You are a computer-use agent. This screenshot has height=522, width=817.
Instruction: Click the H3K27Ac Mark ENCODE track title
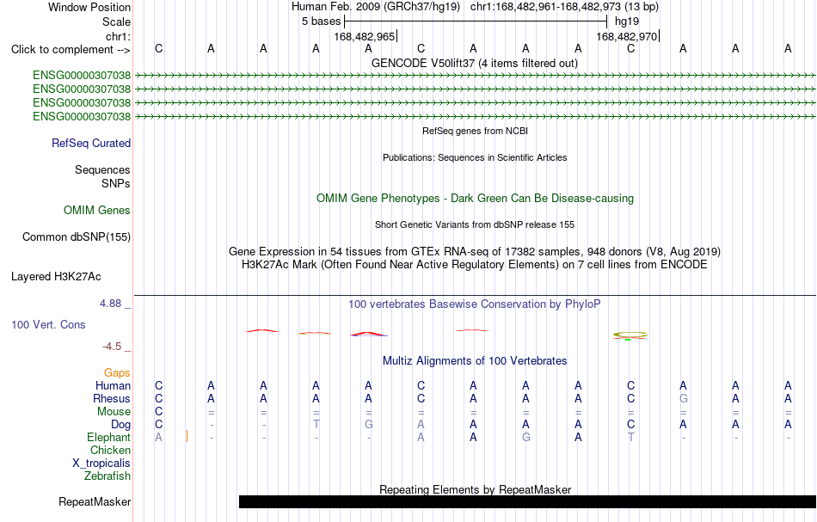click(x=474, y=264)
